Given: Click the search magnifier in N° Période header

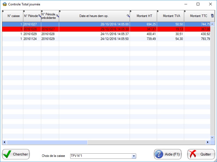Looking at the screenshot, I should (40, 16).
